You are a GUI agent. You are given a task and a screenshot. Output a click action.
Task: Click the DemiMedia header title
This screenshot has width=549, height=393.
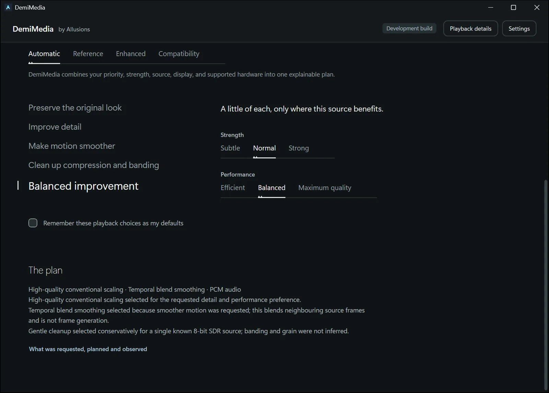point(33,29)
